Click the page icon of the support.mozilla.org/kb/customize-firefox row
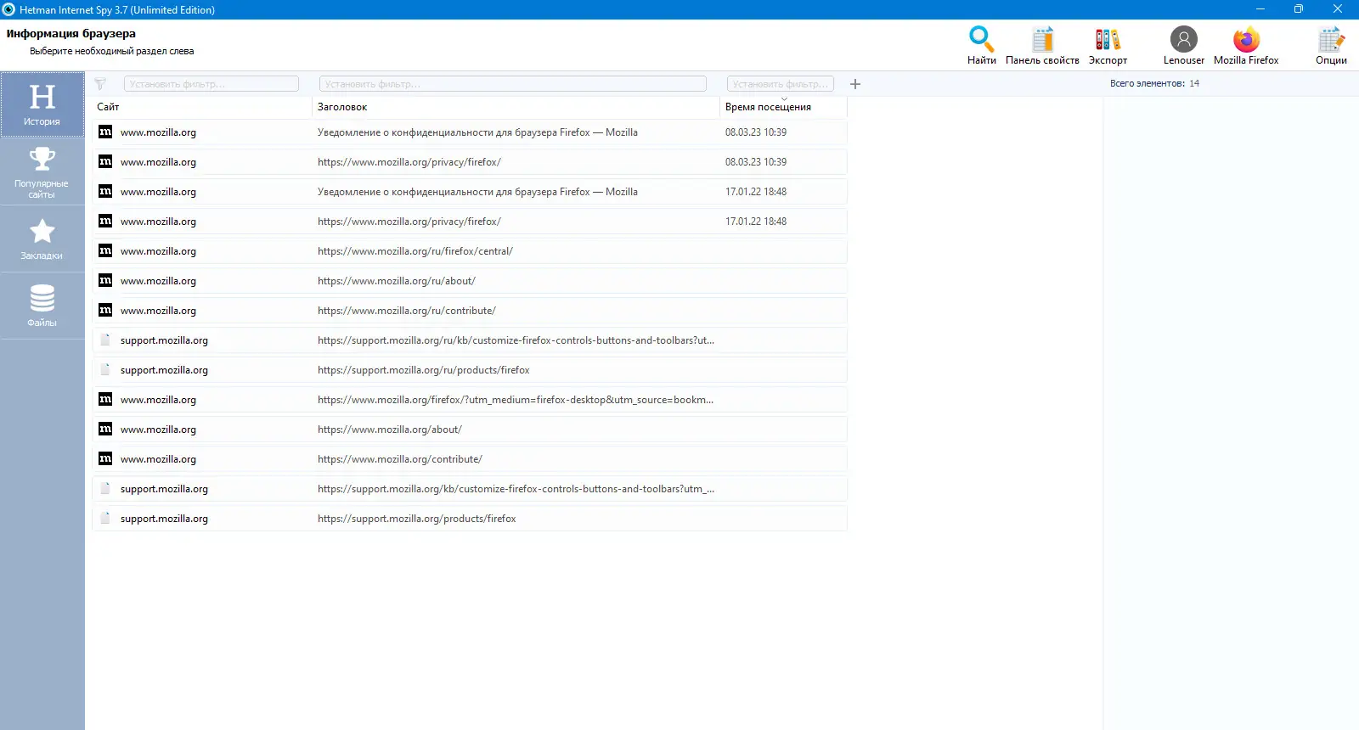This screenshot has height=730, width=1359. 105,488
